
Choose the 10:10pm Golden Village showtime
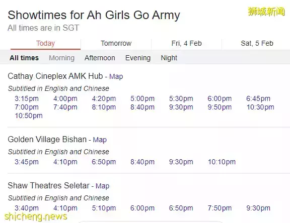pyautogui.click(x=222, y=162)
